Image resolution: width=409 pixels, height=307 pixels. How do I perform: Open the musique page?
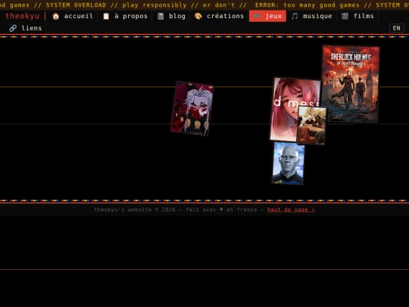pyautogui.click(x=312, y=16)
